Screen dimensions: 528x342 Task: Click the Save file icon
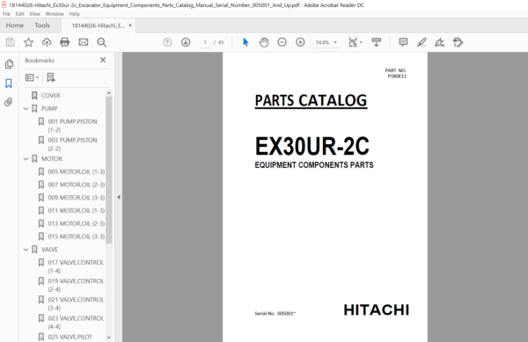pos(10,42)
